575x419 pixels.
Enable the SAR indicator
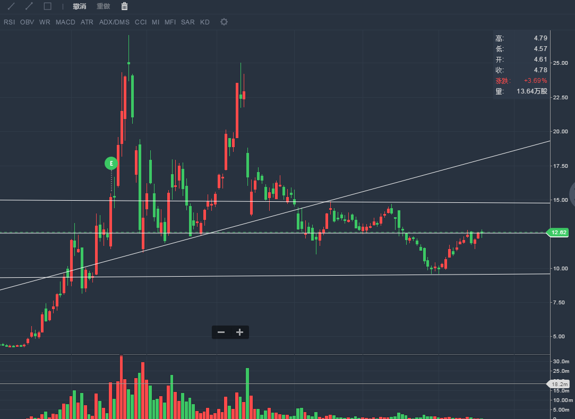point(188,22)
